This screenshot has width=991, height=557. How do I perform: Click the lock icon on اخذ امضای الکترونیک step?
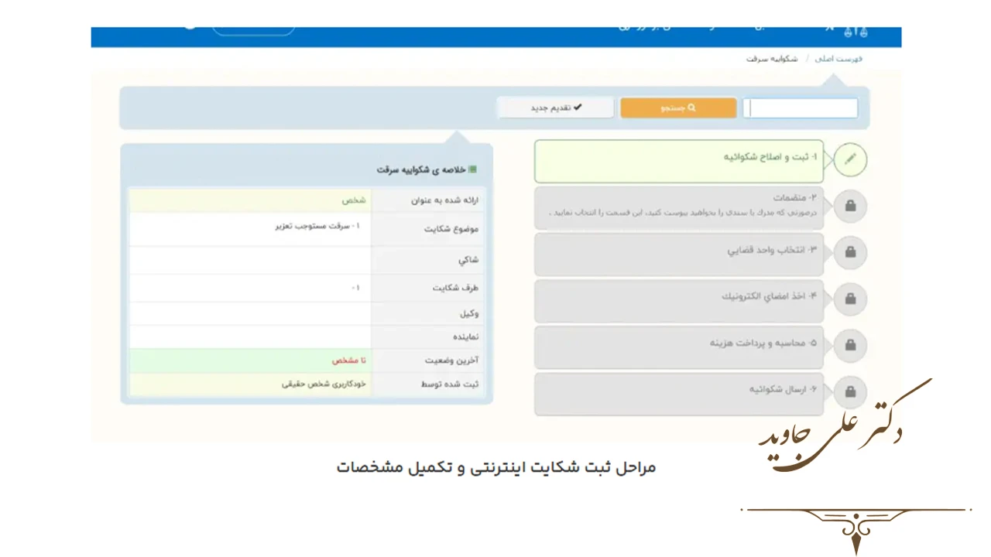850,299
